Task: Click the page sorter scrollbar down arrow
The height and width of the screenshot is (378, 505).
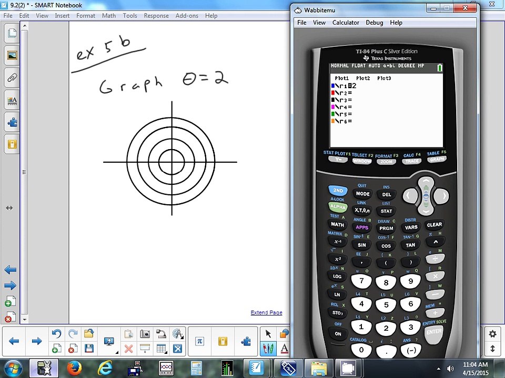Action: [25, 320]
